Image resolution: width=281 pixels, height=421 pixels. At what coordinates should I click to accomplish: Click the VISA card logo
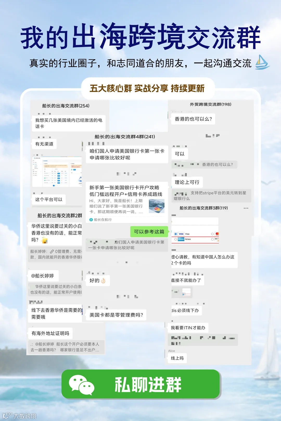pyautogui.click(x=181, y=234)
